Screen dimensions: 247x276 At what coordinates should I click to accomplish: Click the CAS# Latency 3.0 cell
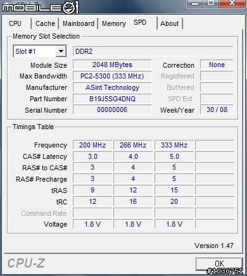tap(92, 156)
